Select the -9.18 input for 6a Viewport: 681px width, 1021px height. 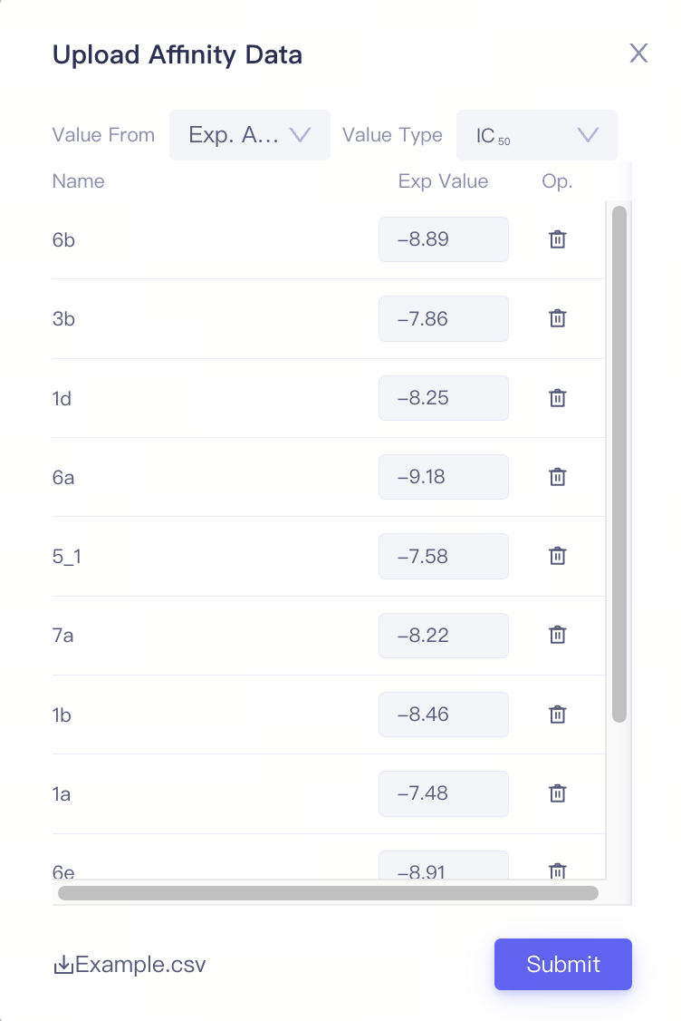click(444, 477)
